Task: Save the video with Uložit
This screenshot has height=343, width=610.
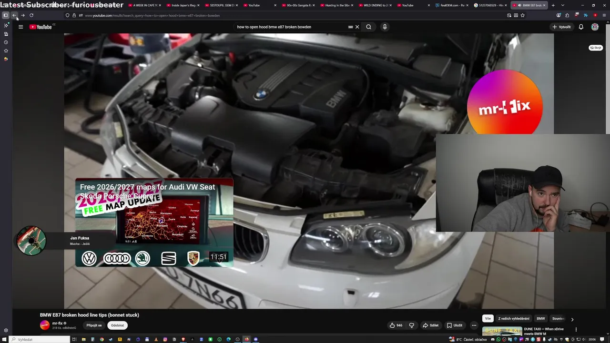Action: pos(455,325)
